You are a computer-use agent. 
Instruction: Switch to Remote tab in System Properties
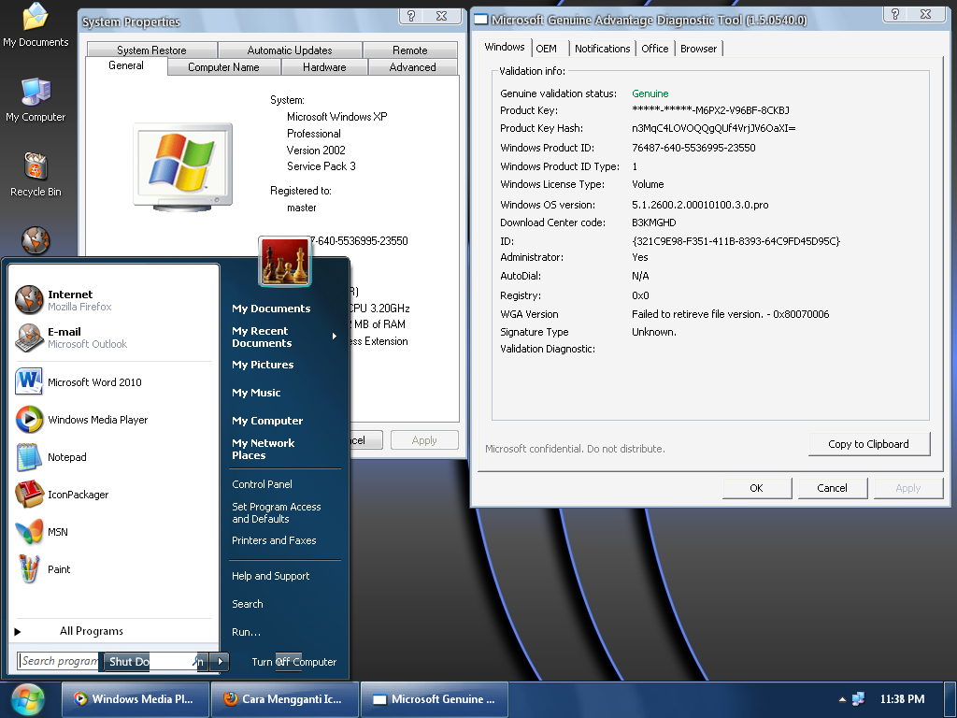410,50
